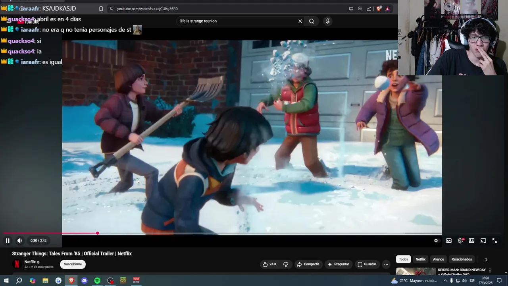
Task: Open File Explorer from the taskbar
Action: pyautogui.click(x=46, y=280)
